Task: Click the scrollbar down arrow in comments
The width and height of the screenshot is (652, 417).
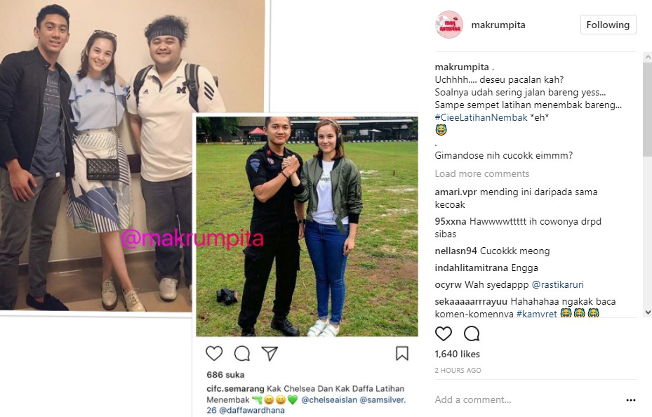Action: point(647,312)
